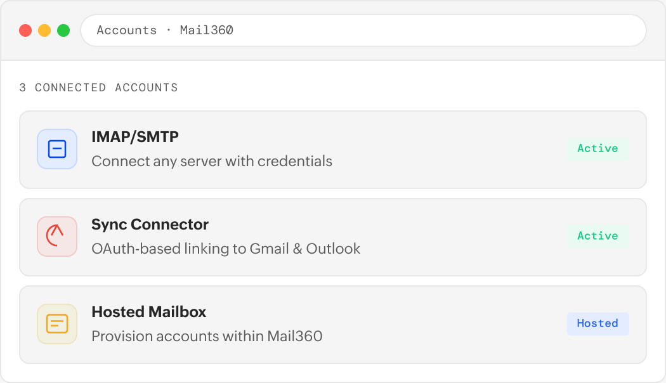Select the Hosted Mailbox account card
Image resolution: width=666 pixels, height=383 pixels.
444,325
